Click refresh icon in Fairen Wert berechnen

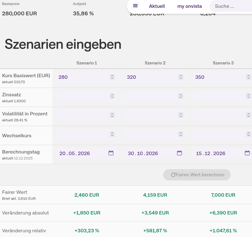pos(173,175)
